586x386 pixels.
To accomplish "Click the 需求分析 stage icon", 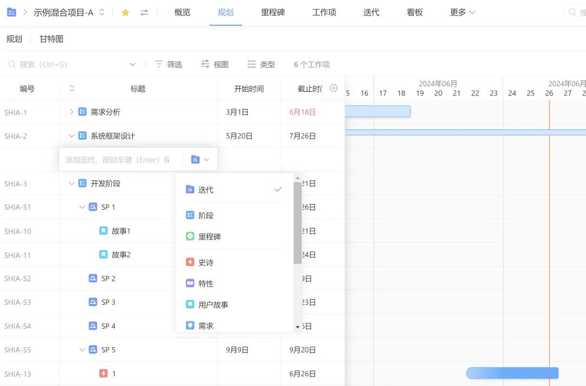I will pyautogui.click(x=82, y=112).
